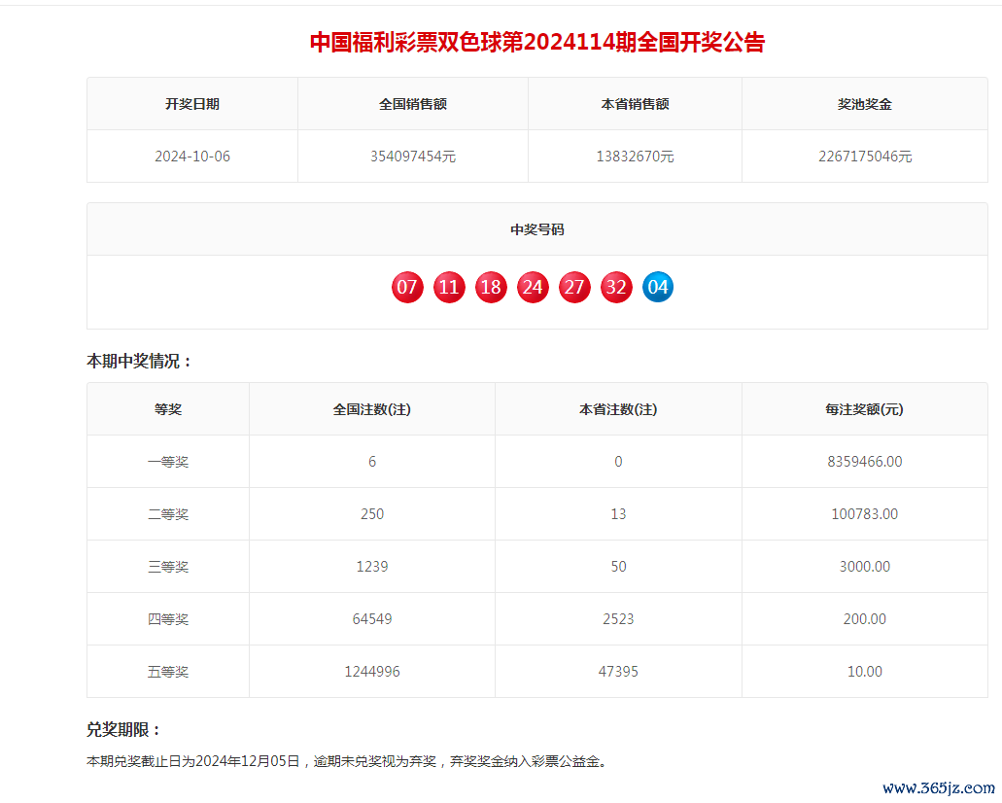Image resolution: width=1002 pixels, height=803 pixels.
Task: Click first prize national count 6
Action: pos(372,462)
